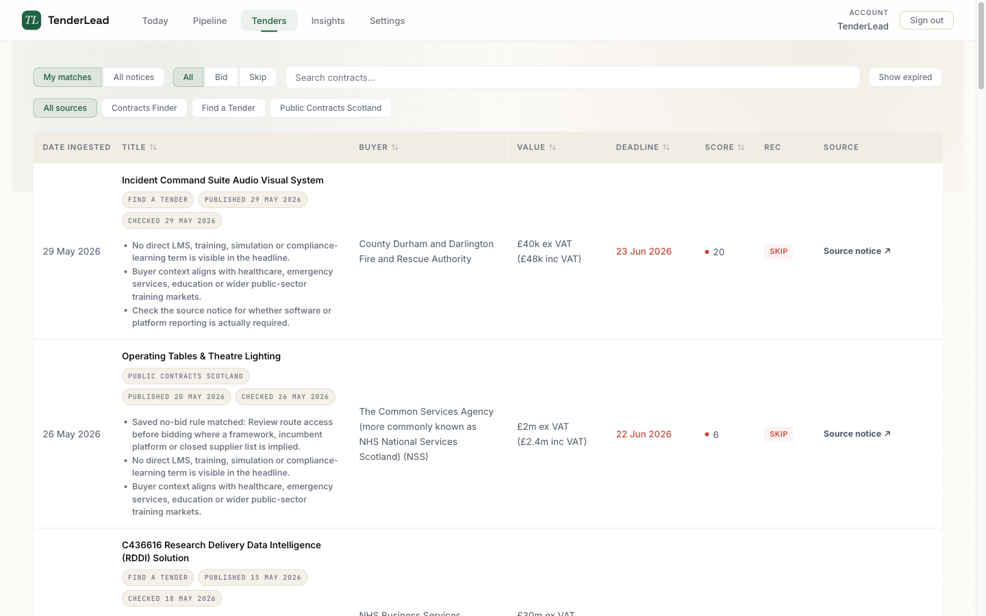
Task: Click Find a Tender tag on Incident Command
Action: (x=158, y=200)
